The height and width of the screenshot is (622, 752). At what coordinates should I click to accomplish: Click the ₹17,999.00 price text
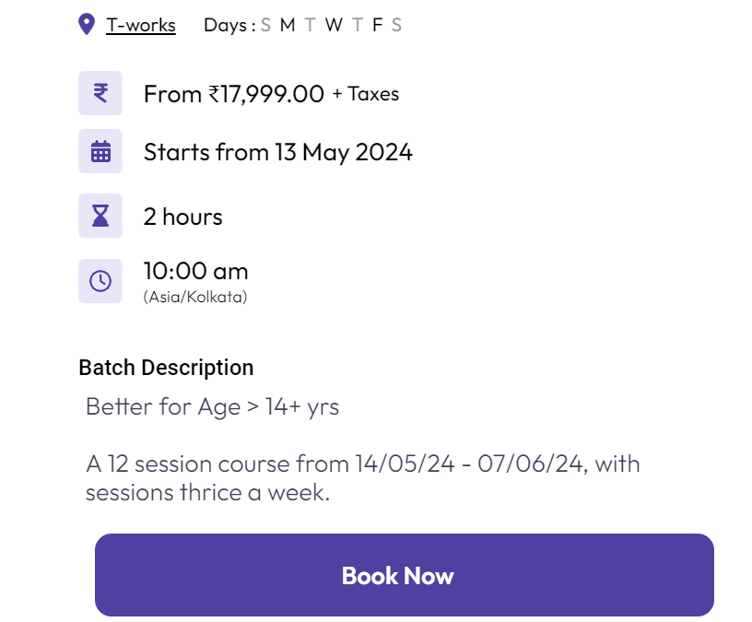point(266,94)
